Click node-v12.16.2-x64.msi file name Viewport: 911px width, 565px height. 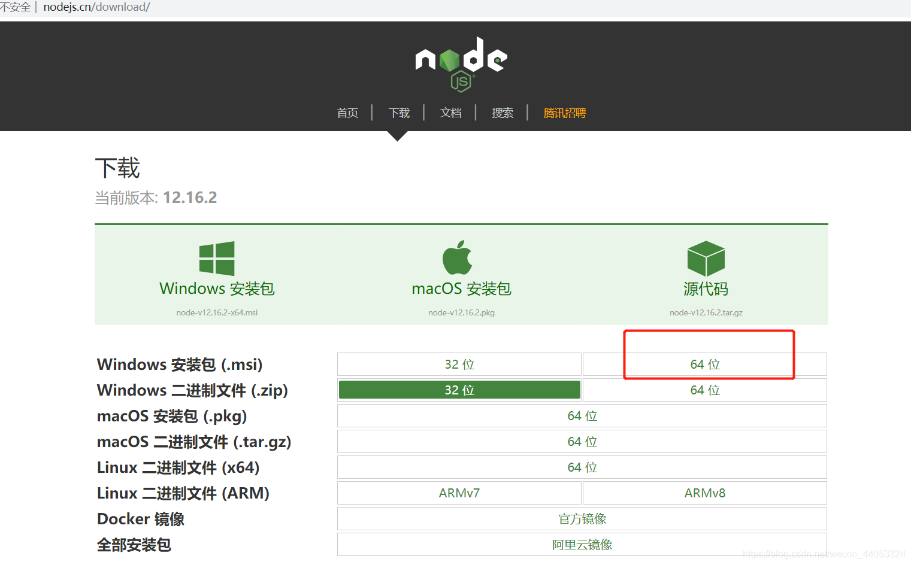point(217,312)
